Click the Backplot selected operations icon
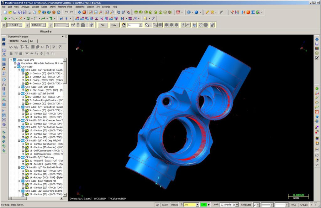 (x=33, y=47)
